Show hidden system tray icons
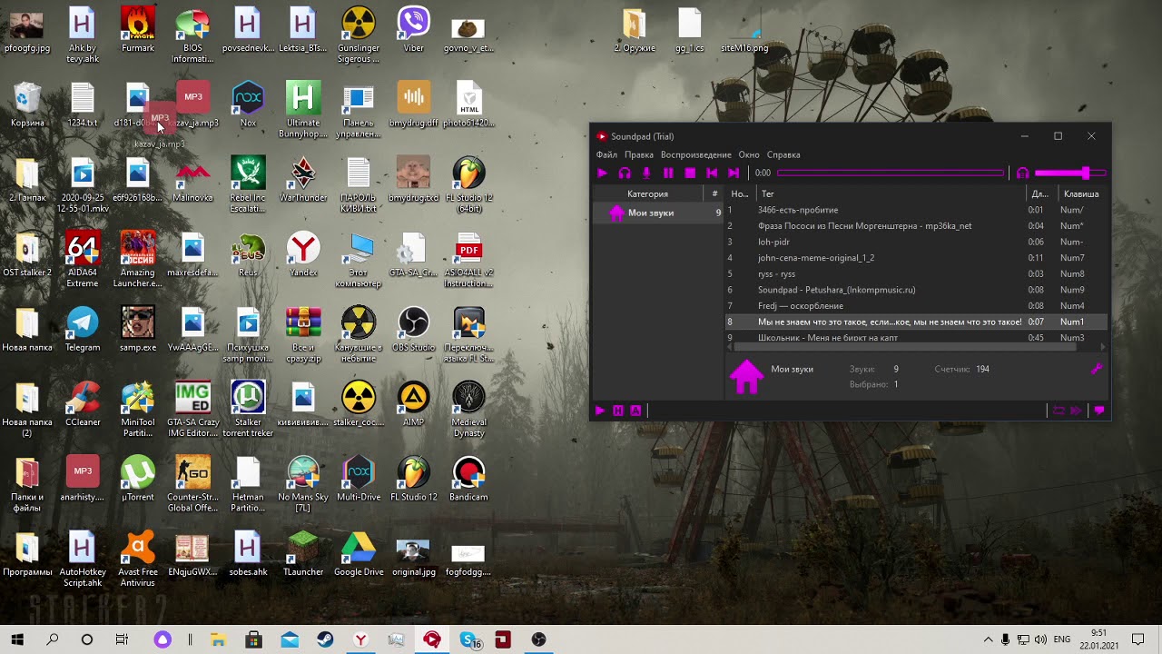This screenshot has height=654, width=1162. coord(989,639)
